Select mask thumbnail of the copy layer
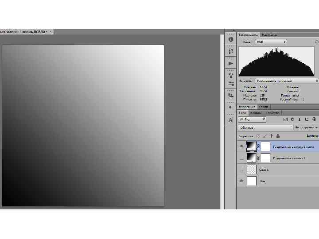 pyautogui.click(x=265, y=146)
